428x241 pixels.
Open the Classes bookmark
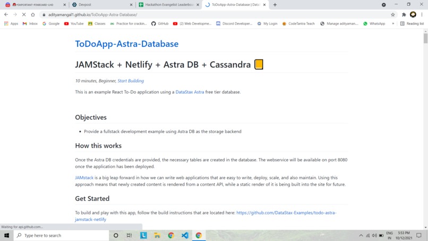pyautogui.click(x=97, y=24)
